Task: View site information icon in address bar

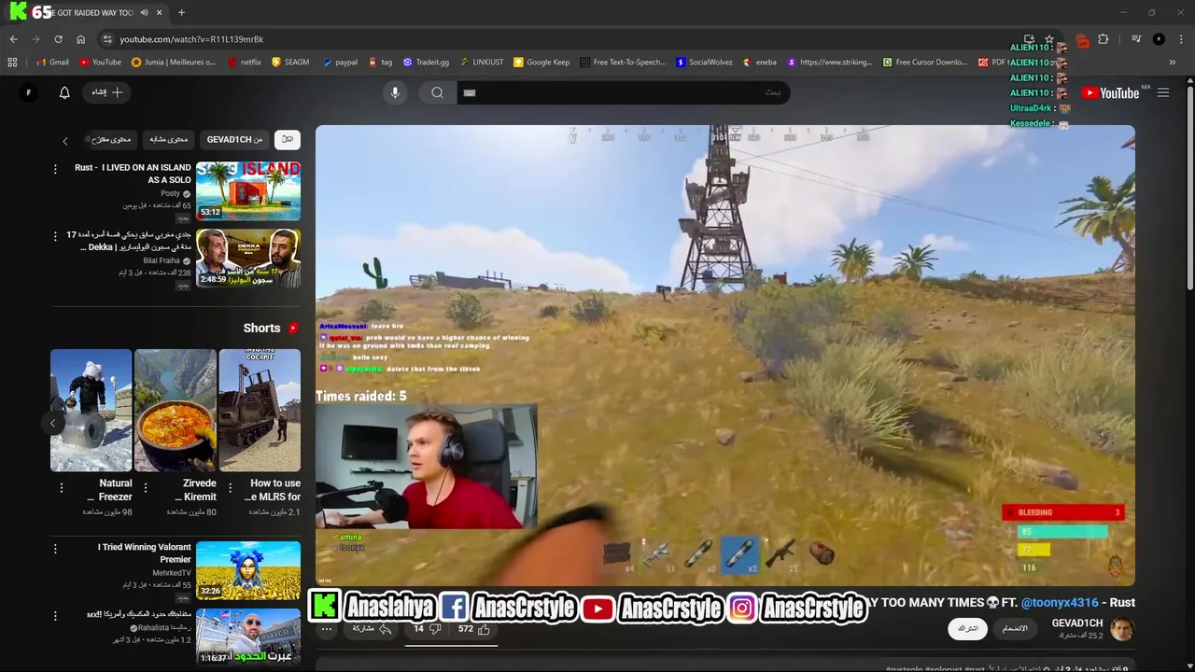Action: coord(107,39)
